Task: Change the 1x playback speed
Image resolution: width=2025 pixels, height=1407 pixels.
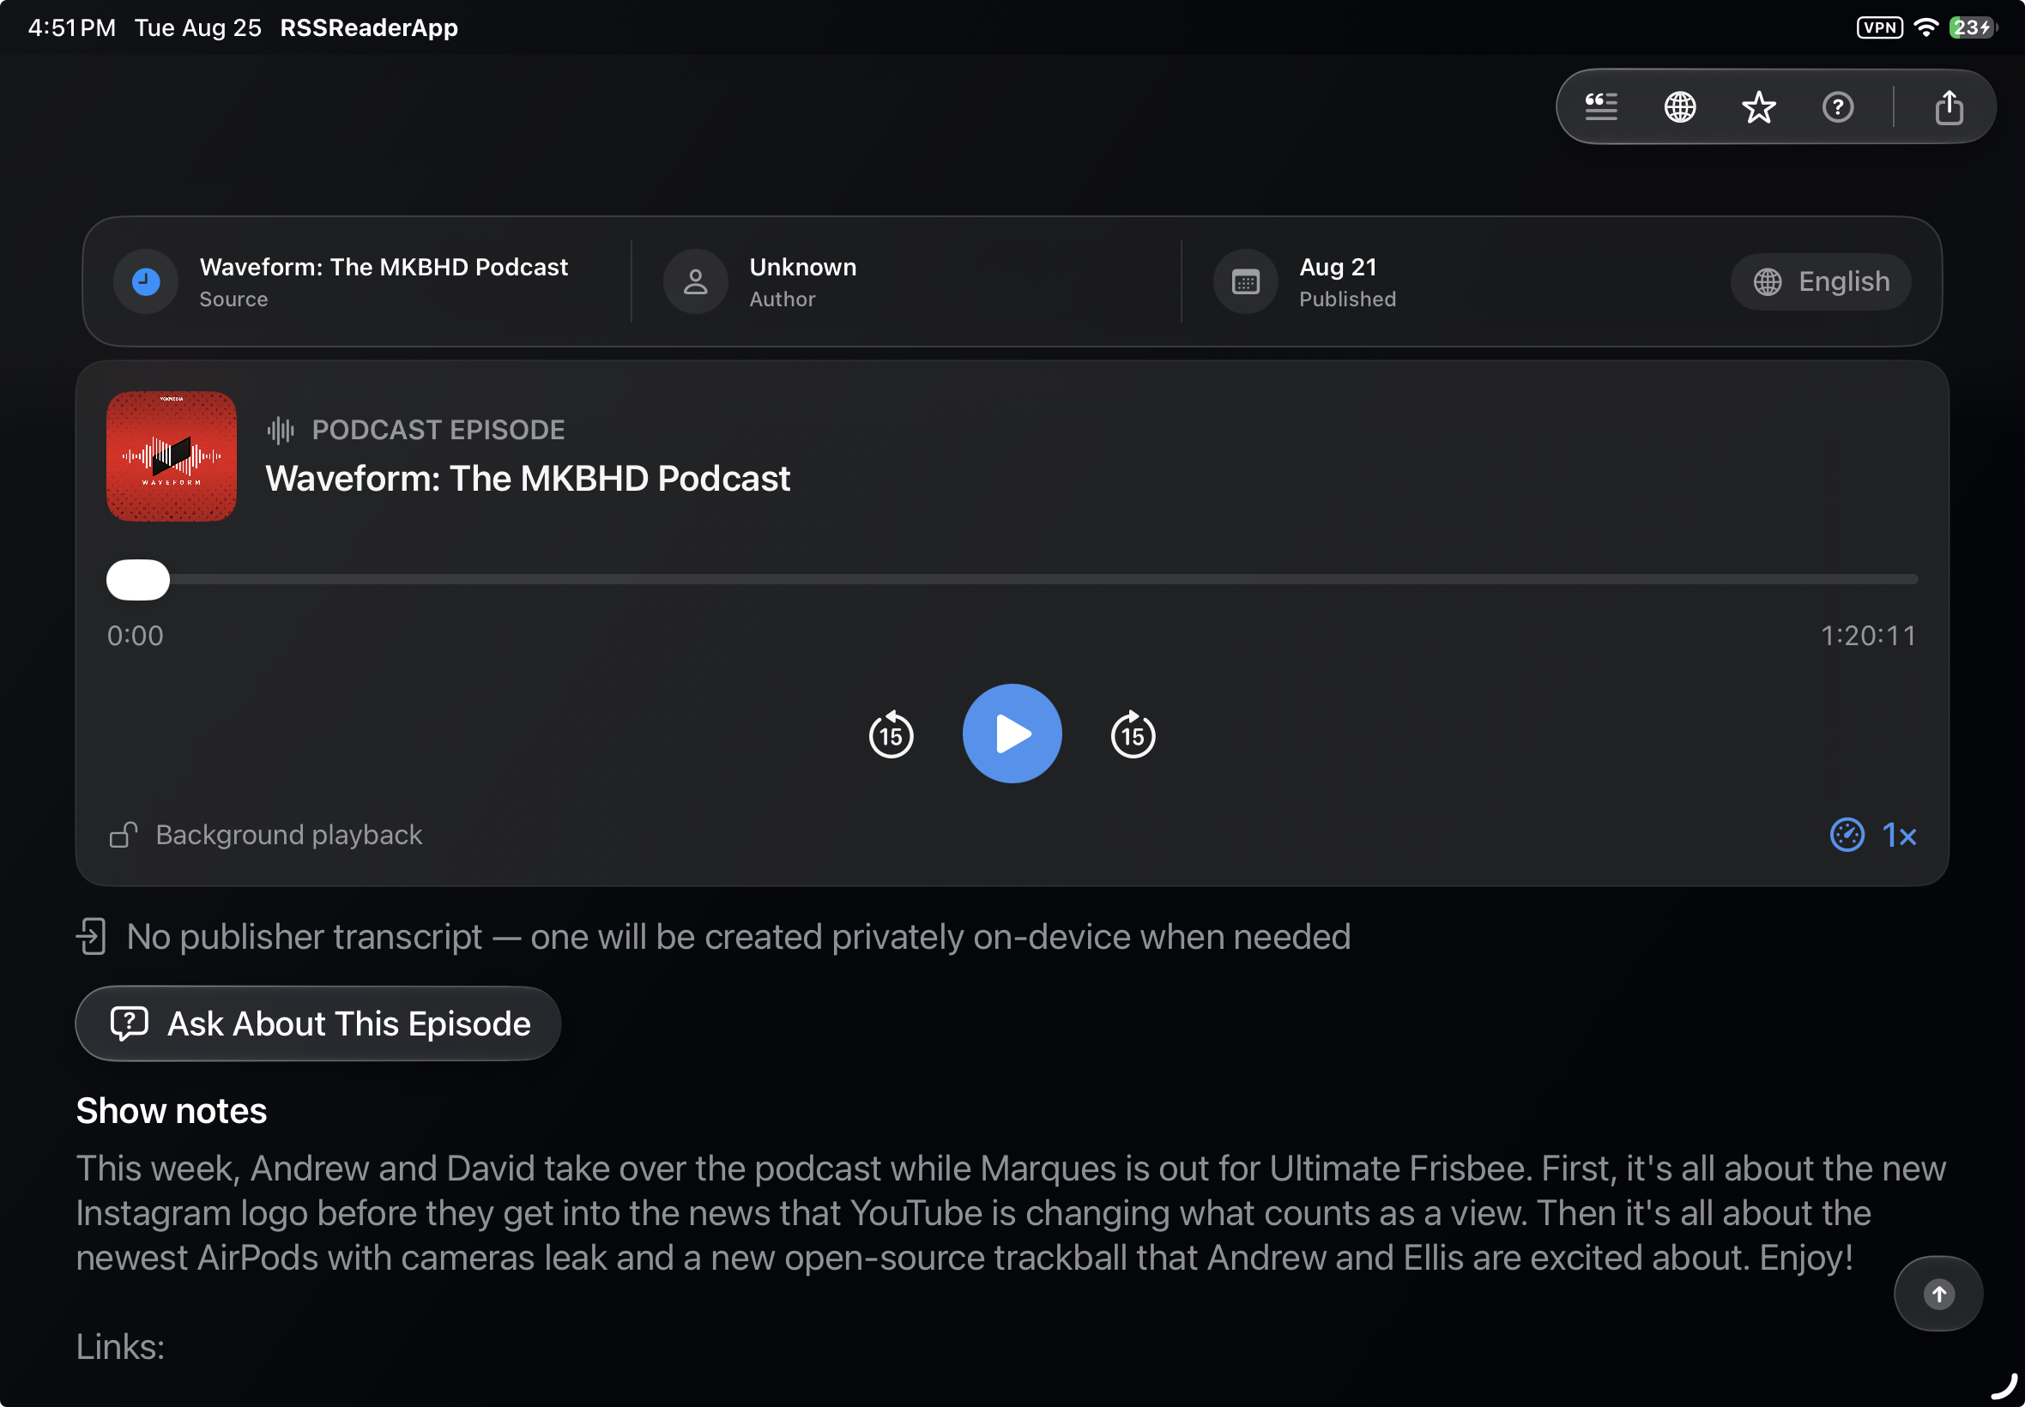Action: point(1873,835)
